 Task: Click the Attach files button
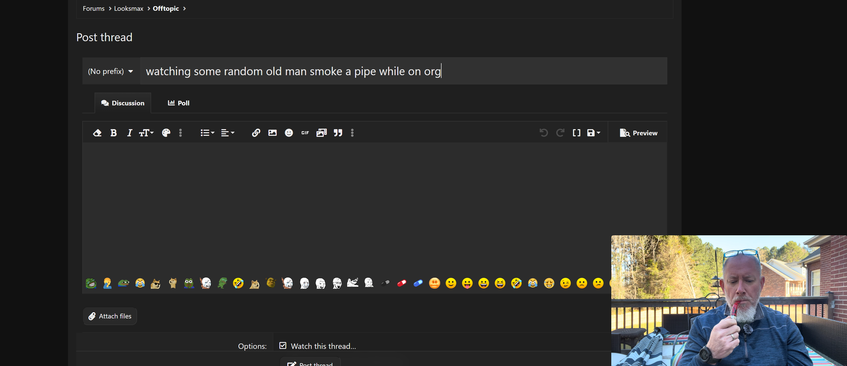[110, 316]
